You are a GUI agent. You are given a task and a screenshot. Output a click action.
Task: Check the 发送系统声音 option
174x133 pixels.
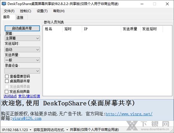(7, 91)
